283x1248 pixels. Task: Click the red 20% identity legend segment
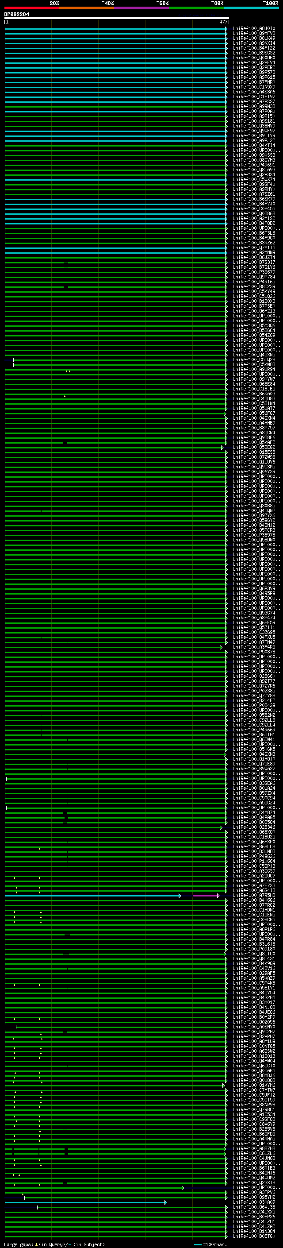(x=32, y=8)
